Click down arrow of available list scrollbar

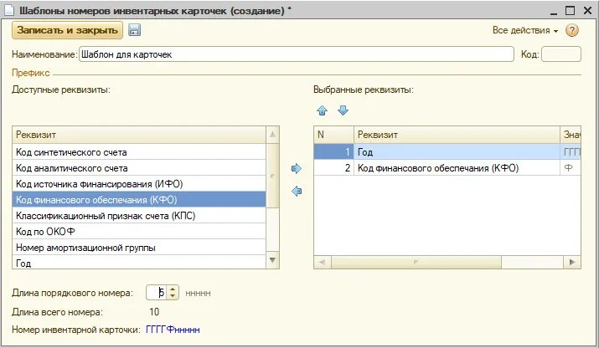272,260
